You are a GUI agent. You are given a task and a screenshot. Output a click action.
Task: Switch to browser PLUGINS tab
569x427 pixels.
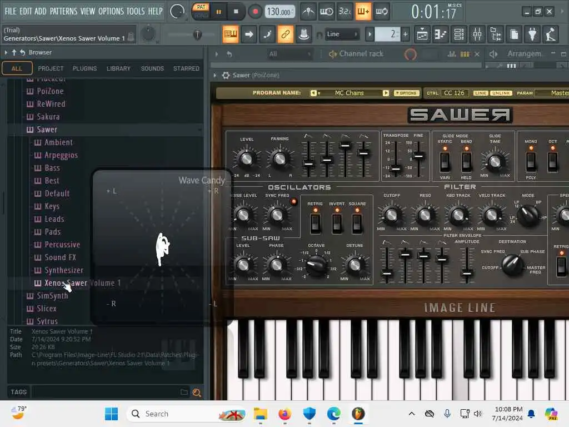(84, 68)
